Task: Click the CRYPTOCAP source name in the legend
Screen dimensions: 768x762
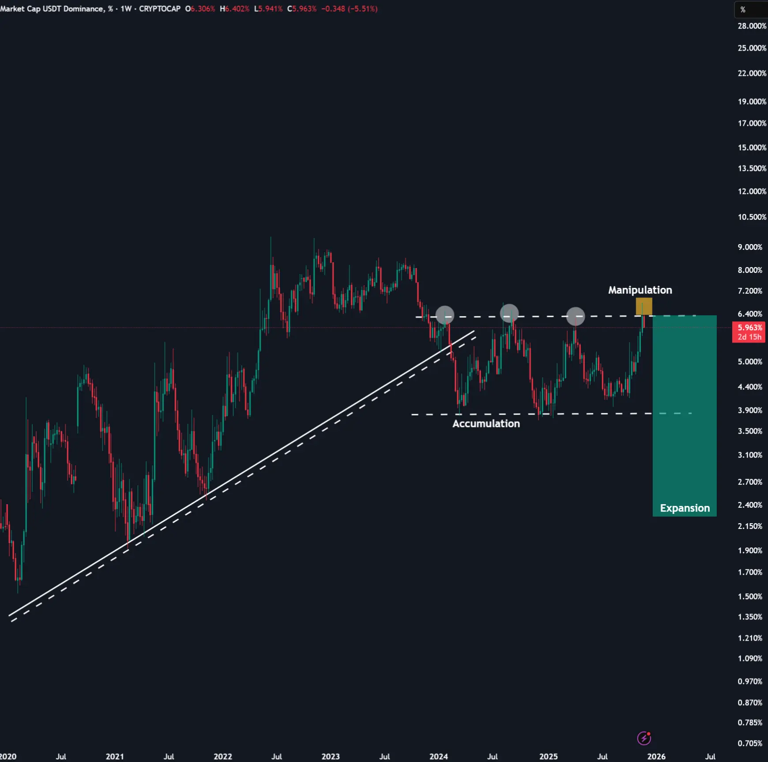Action: pyautogui.click(x=160, y=9)
